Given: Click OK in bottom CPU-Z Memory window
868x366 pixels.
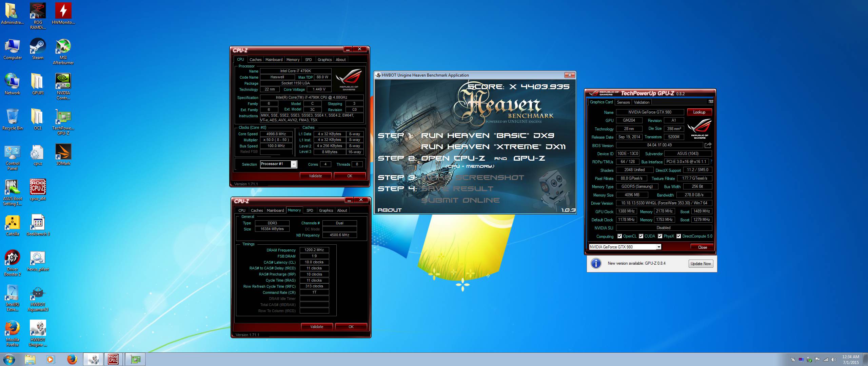Looking at the screenshot, I should pyautogui.click(x=351, y=327).
